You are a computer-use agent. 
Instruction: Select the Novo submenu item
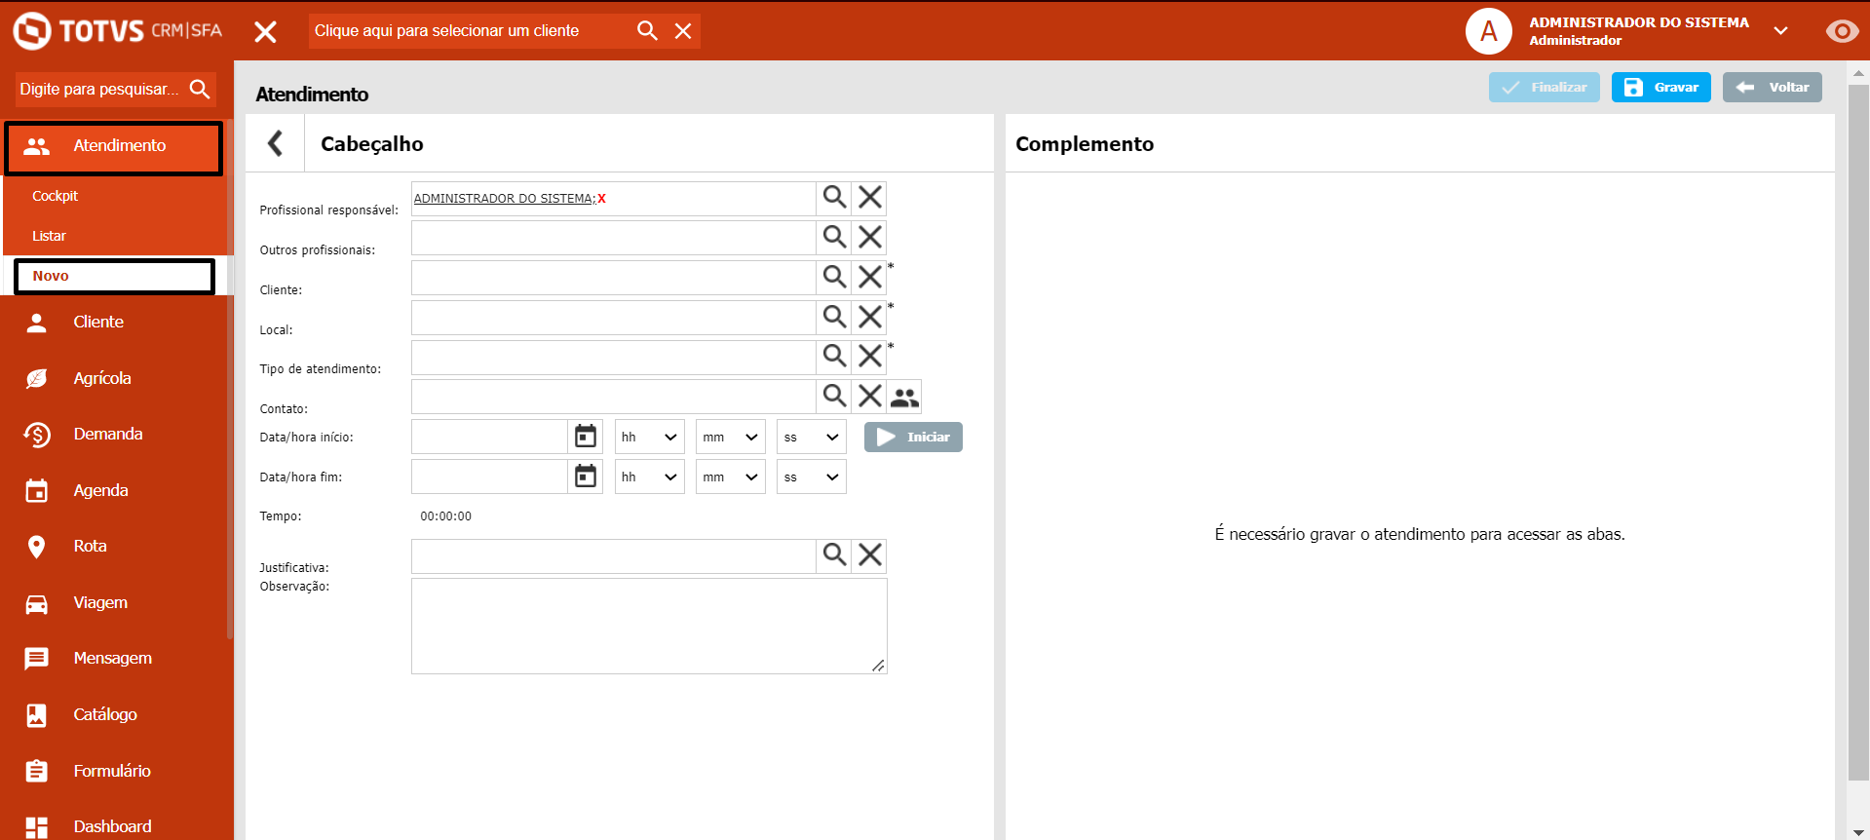(115, 277)
